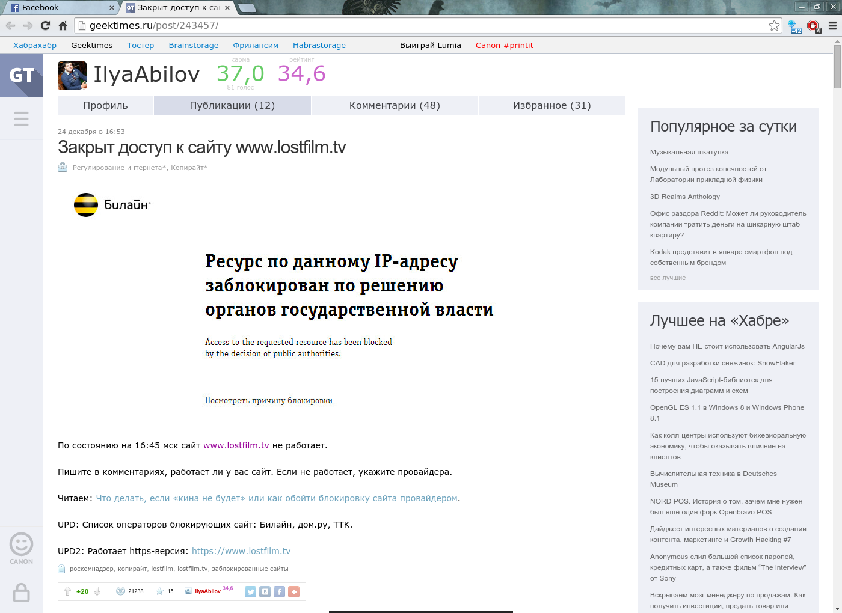Click the padlock icon in left sidebar
Viewport: 842px width, 613px height.
(21, 593)
